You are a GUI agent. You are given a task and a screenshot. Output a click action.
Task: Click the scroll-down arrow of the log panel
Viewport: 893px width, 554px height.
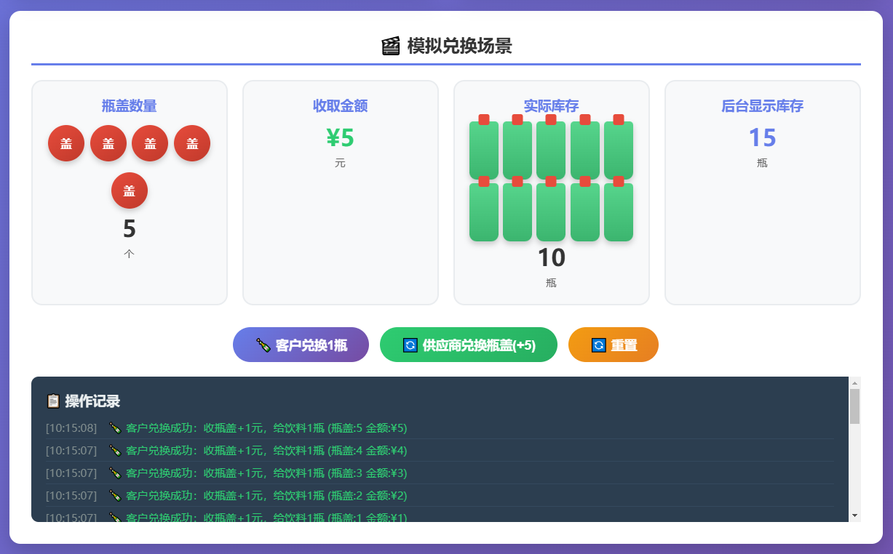[x=854, y=515]
